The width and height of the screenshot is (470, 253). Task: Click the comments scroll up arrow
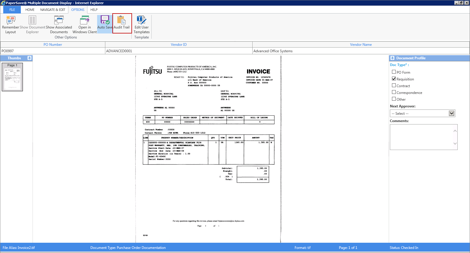pyautogui.click(x=455, y=131)
